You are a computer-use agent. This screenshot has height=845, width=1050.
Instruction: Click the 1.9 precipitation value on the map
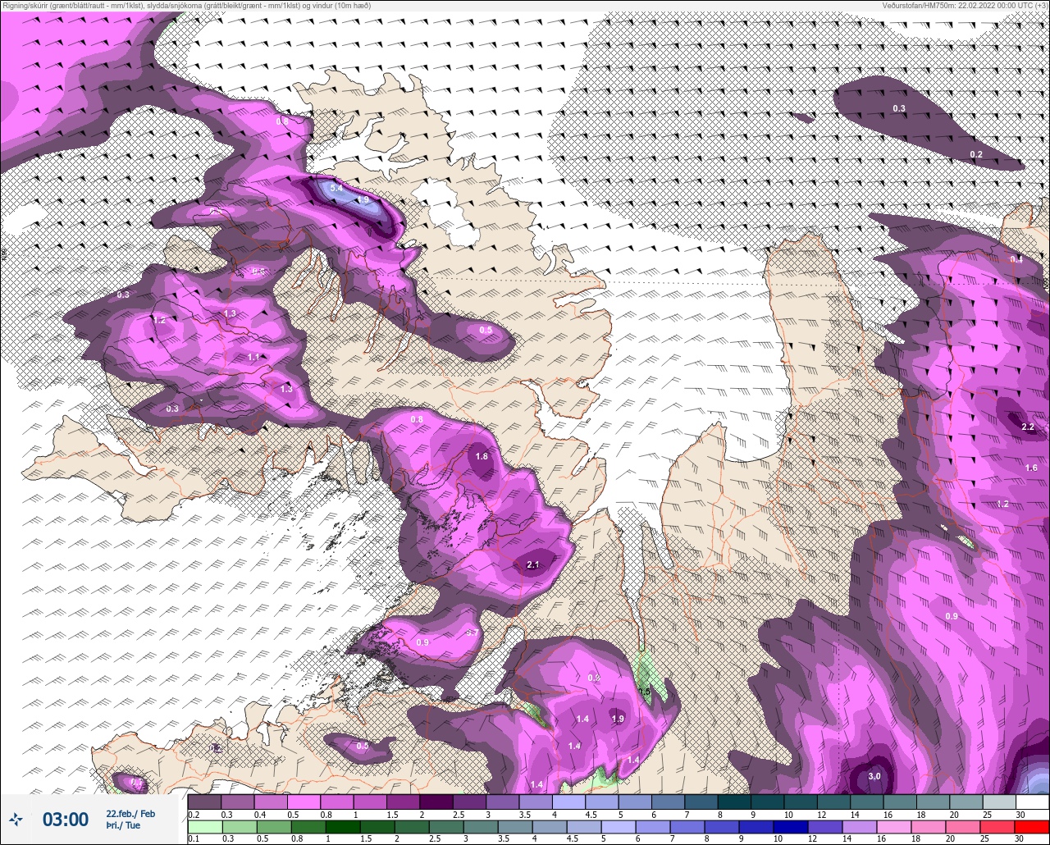618,719
